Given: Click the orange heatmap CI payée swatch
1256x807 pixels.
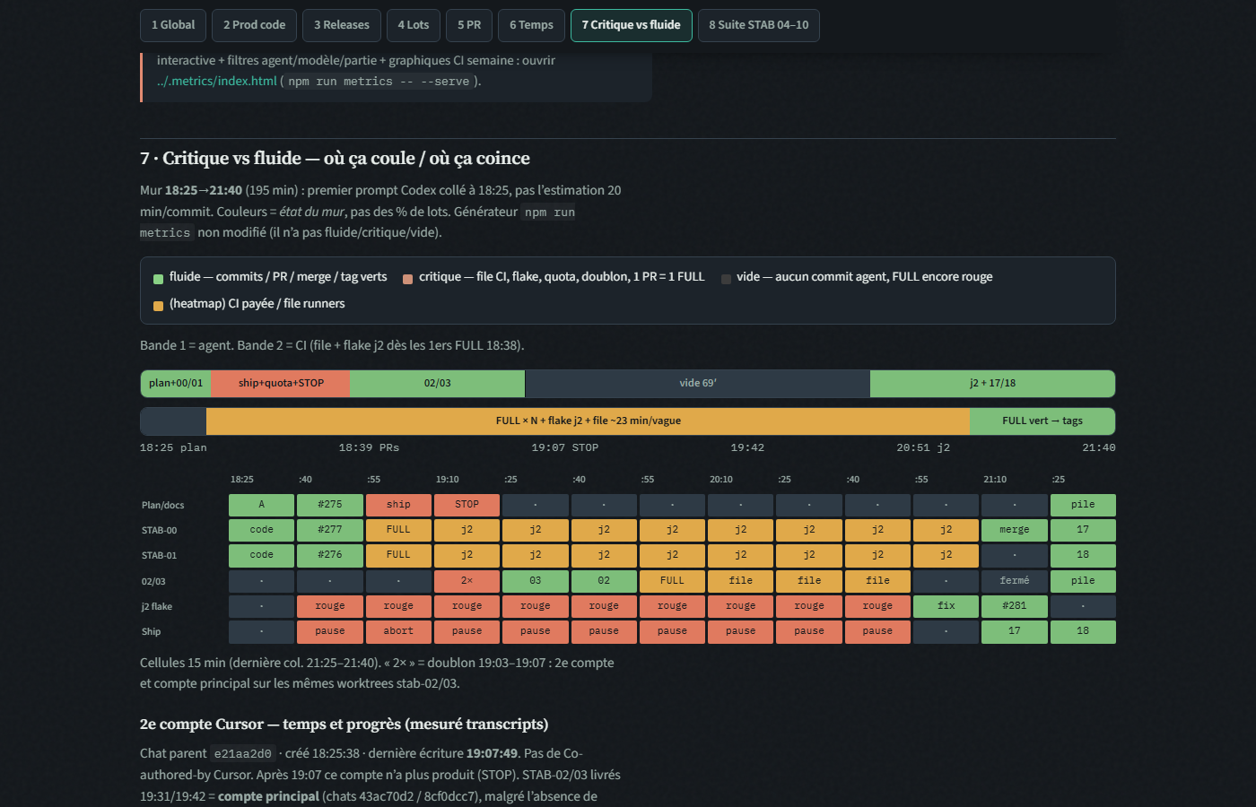Looking at the screenshot, I should click(158, 306).
